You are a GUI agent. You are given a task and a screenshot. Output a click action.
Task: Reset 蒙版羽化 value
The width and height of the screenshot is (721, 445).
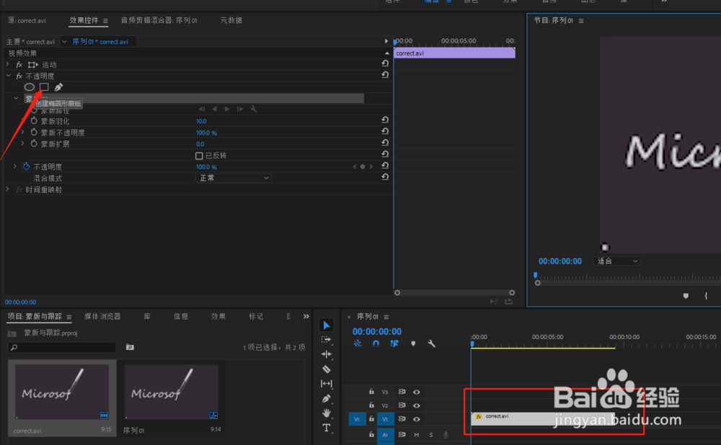(x=385, y=120)
